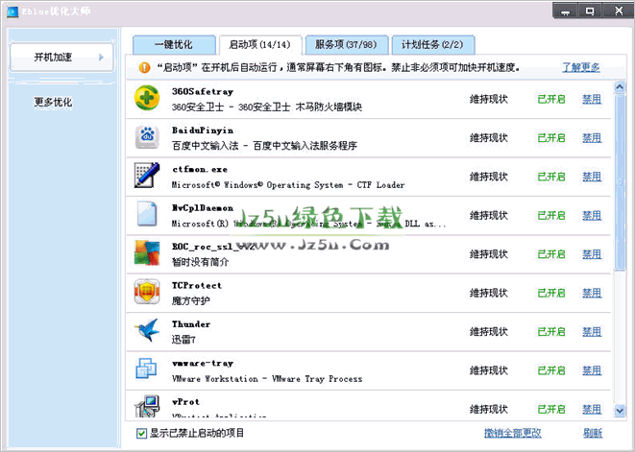The image size is (635, 452).
Task: Toggle 显示已禁止启动的项目 checkbox
Action: pos(141,434)
